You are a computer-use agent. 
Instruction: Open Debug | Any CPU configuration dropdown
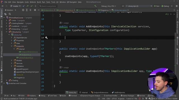109,6
